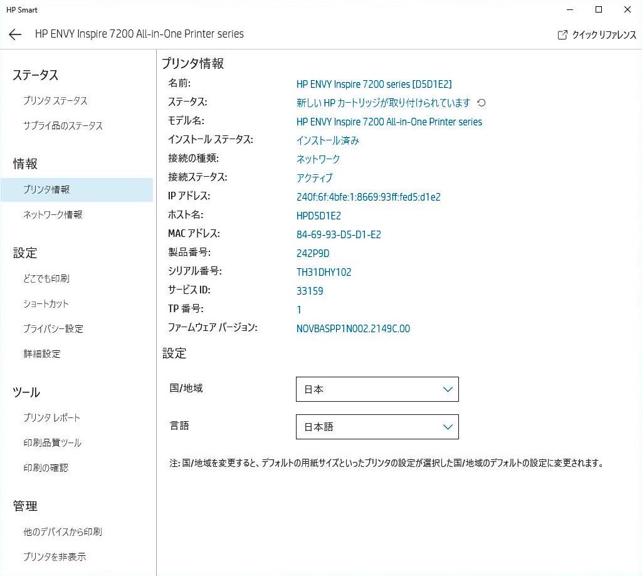Click the プリンタ情報 page heading

(193, 63)
